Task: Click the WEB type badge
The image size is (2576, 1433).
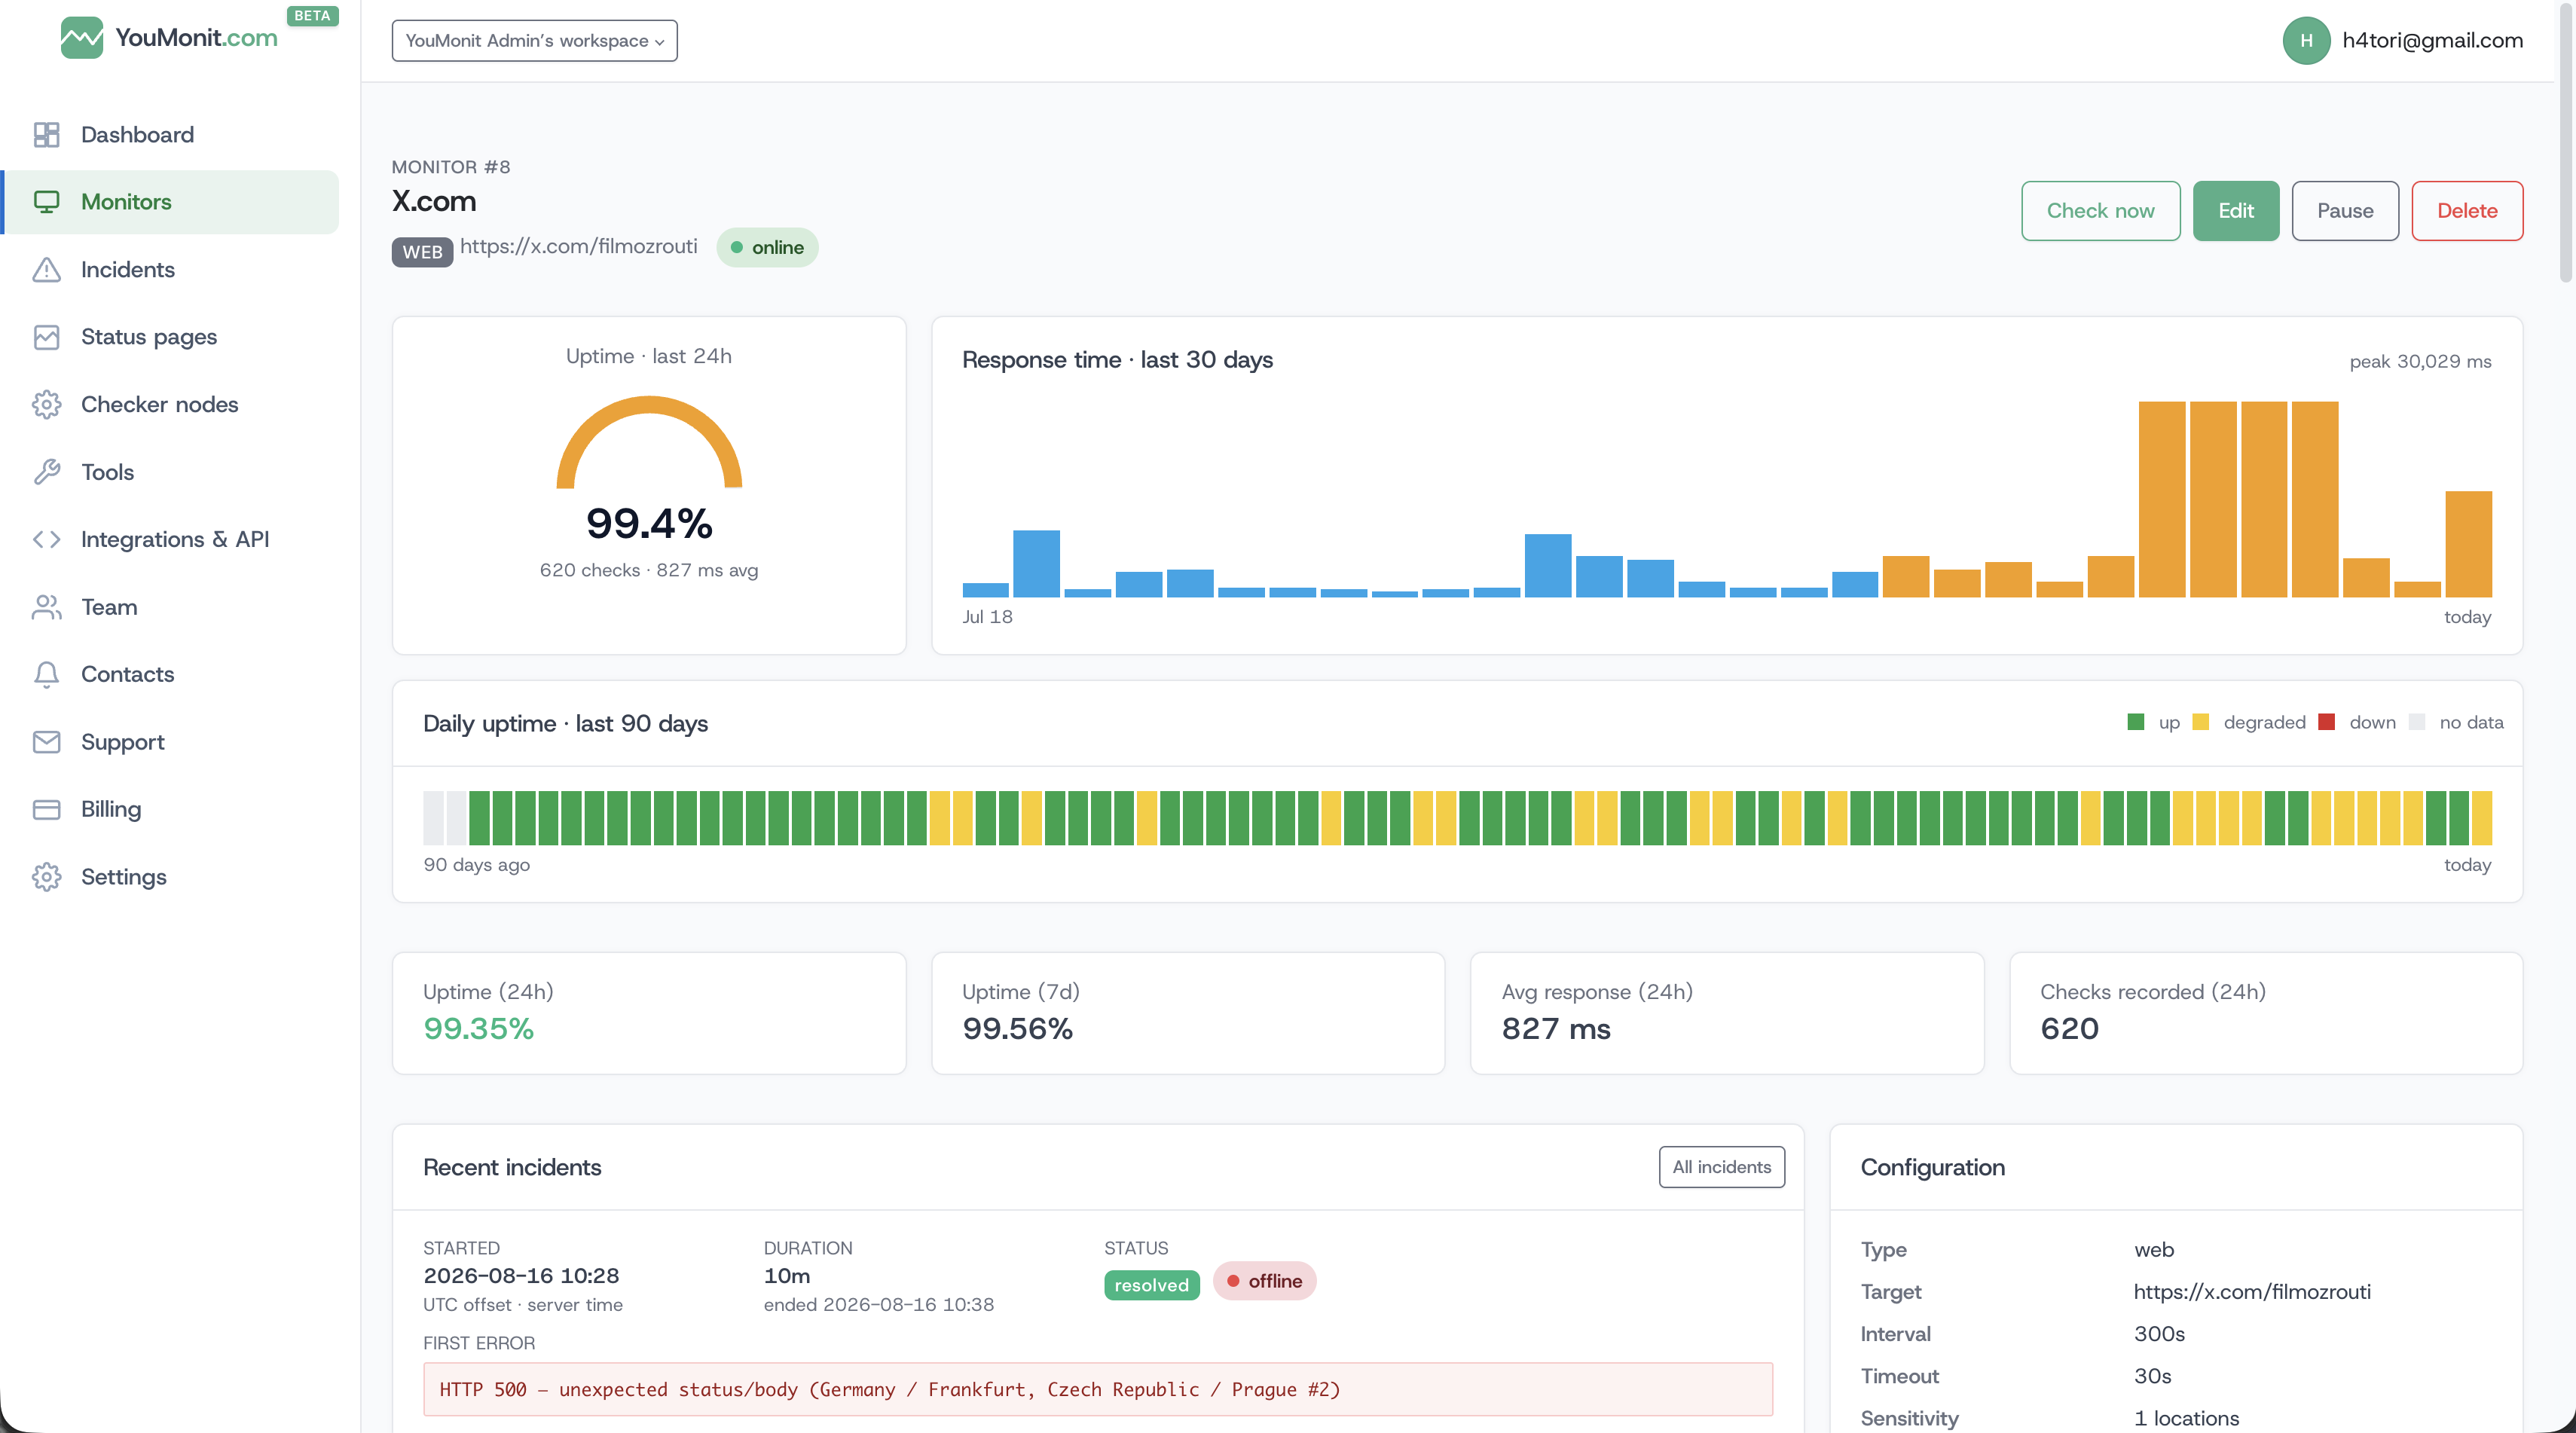Action: (x=422, y=252)
